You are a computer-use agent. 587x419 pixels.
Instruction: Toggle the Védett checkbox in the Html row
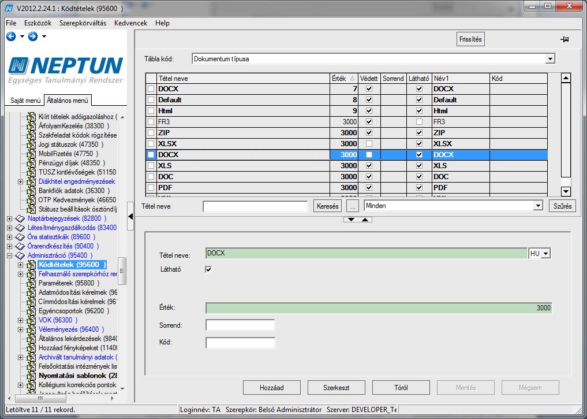point(369,111)
